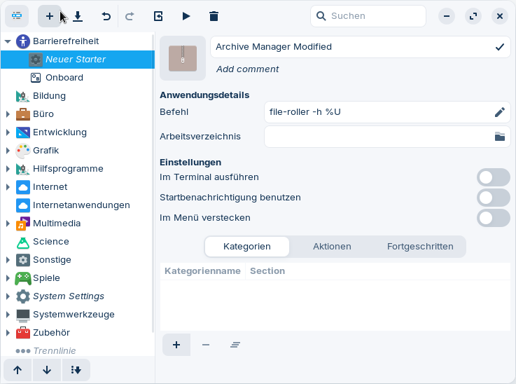The width and height of the screenshot is (516, 384).
Task: Expand the Internet category arrow
Action: click(x=8, y=187)
